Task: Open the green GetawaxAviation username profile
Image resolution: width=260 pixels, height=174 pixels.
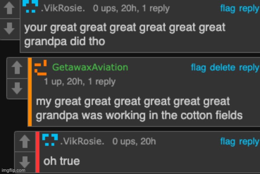Action: [90, 67]
